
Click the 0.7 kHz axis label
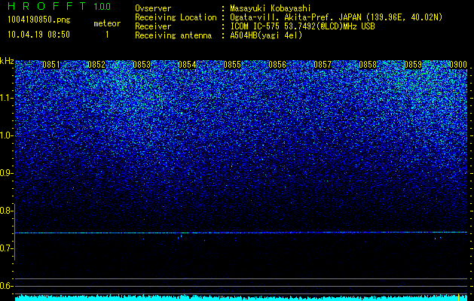click(x=6, y=248)
